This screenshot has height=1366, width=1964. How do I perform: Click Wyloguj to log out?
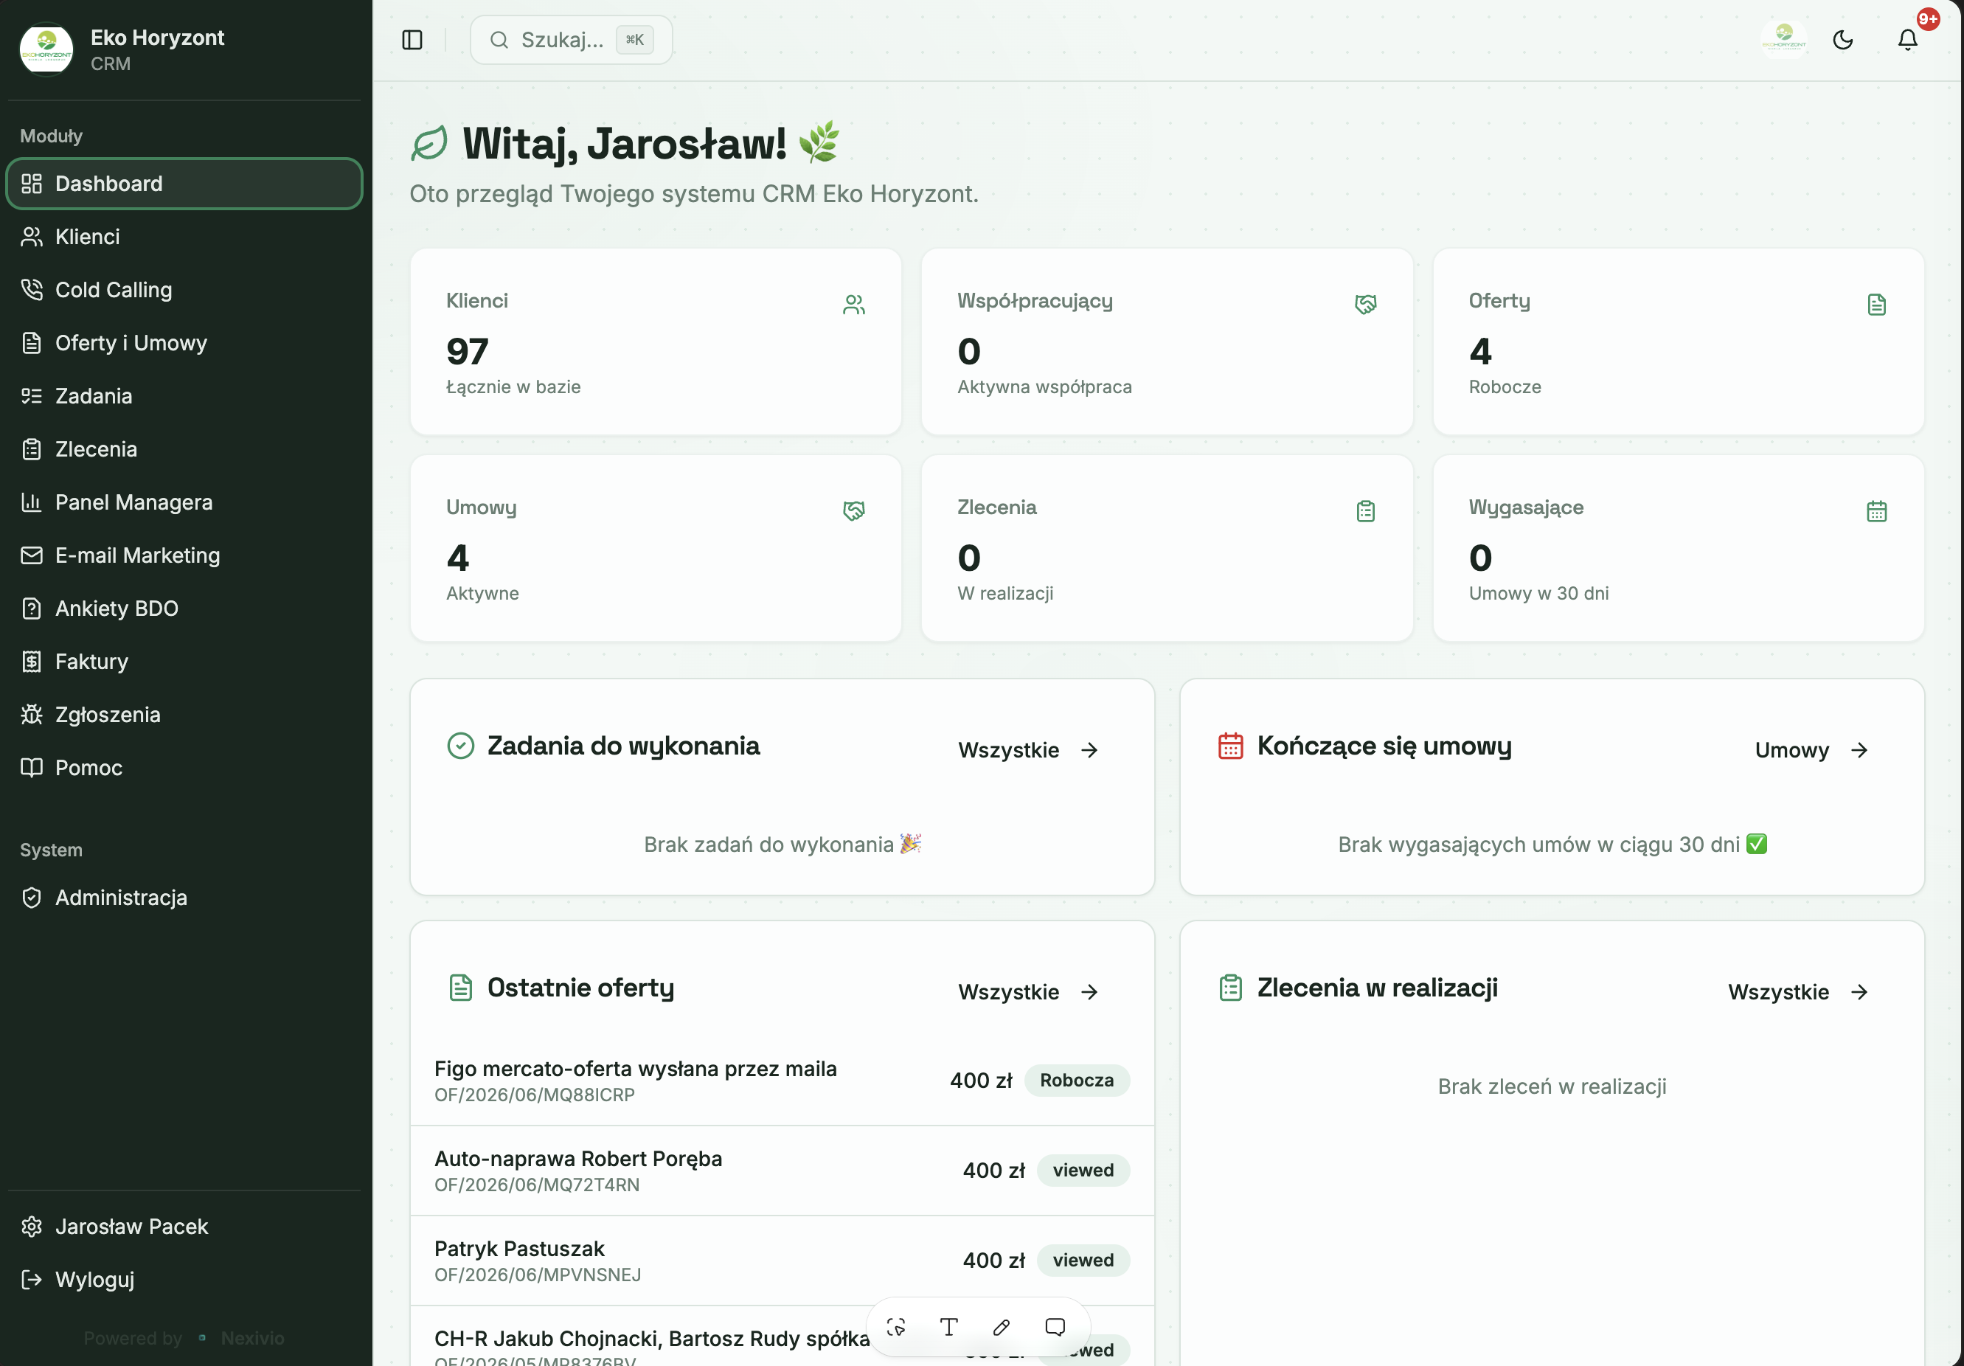coord(184,1280)
